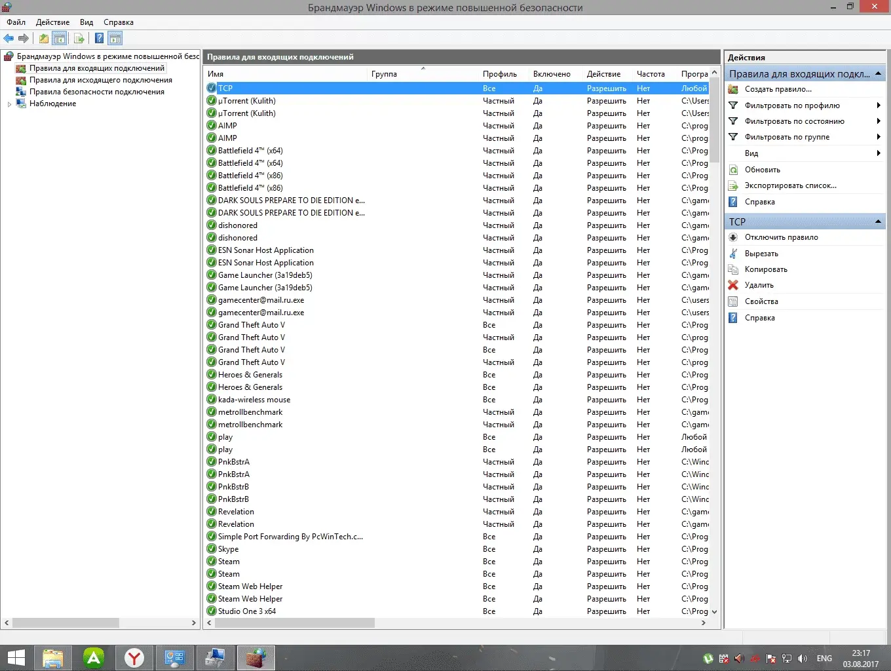This screenshot has width=891, height=671.
Task: Click the funnel icon for Фильтровать по профилю
Action: 733,105
